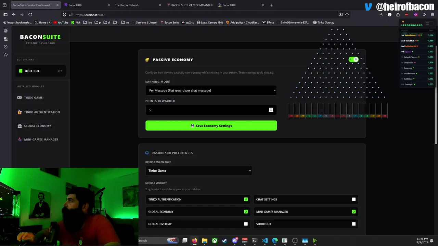Switch to BACON SUITE V4 // COMMAND tab
Image resolution: width=438 pixels, height=246 pixels.
pos(189,5)
